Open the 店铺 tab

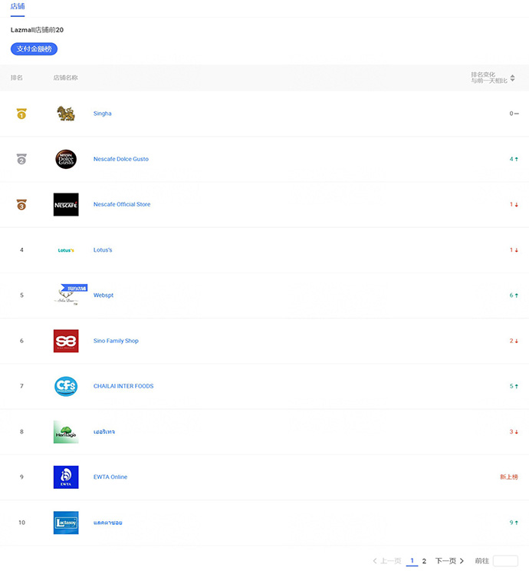tap(18, 7)
